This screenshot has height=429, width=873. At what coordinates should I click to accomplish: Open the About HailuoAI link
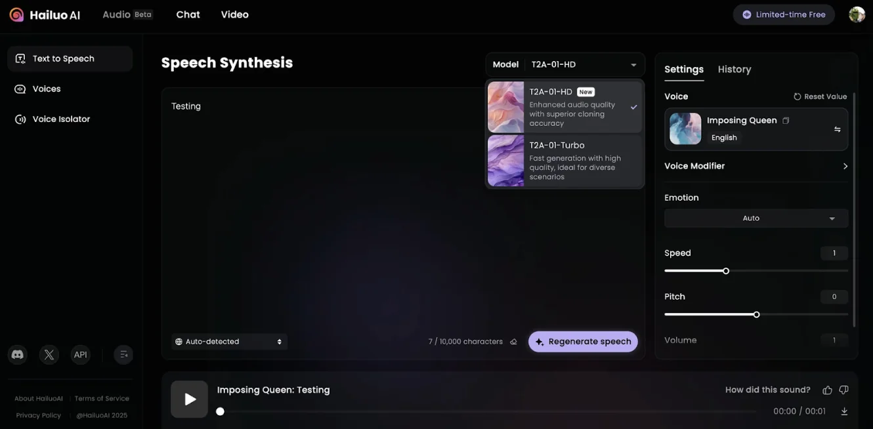[39, 399]
